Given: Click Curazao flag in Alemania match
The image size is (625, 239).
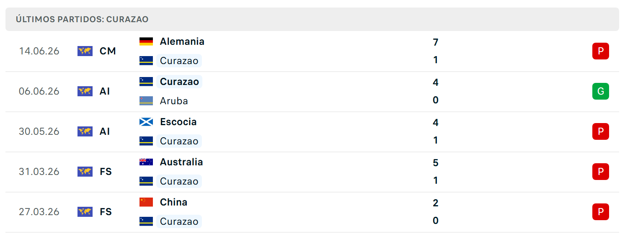Looking at the screenshot, I should click(x=146, y=61).
